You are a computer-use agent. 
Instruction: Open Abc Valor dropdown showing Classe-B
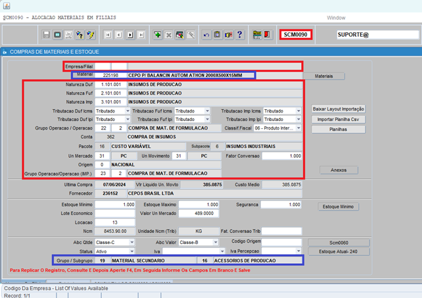tap(216, 243)
